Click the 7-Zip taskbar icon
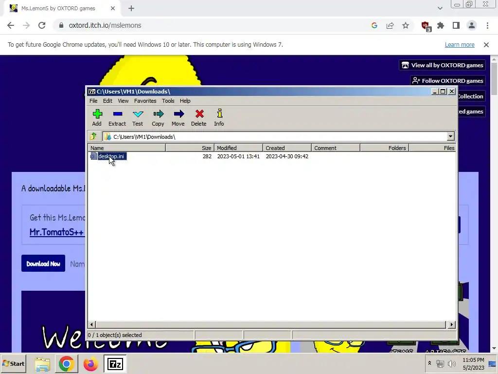The width and height of the screenshot is (498, 374). (x=115, y=364)
